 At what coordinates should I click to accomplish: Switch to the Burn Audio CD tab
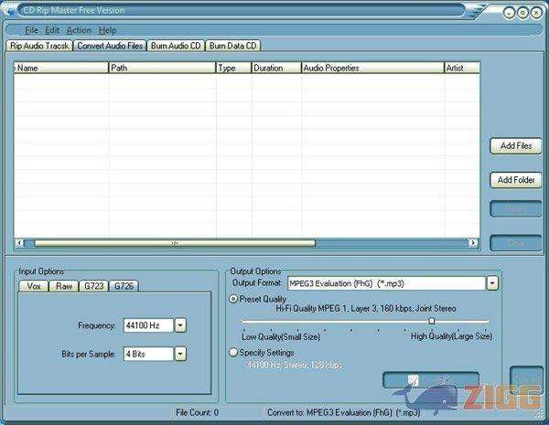tap(176, 46)
